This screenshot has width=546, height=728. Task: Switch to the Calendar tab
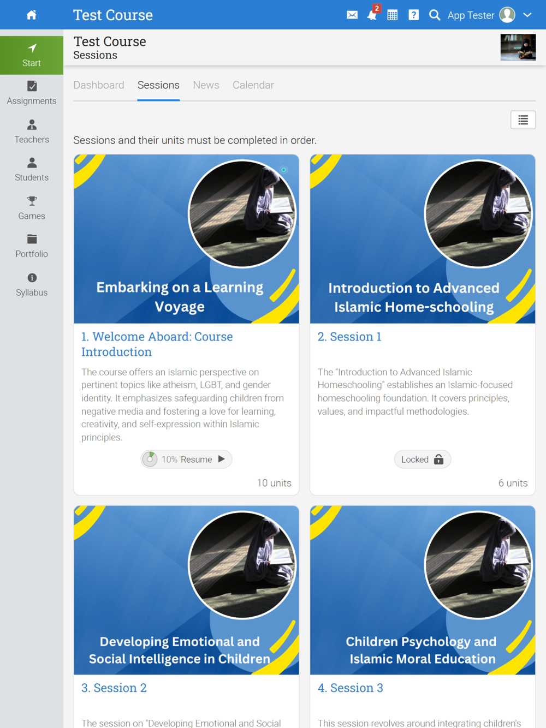(x=253, y=85)
